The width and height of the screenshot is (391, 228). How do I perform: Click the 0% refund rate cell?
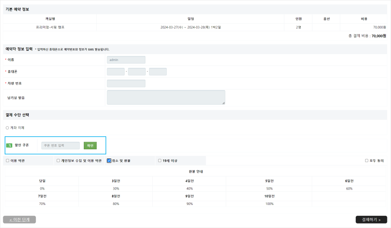[x=42, y=189]
